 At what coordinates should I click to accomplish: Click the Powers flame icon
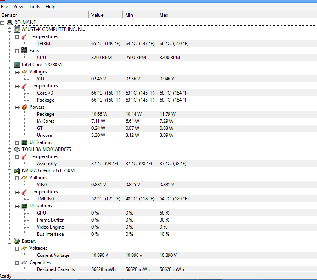coord(24,107)
